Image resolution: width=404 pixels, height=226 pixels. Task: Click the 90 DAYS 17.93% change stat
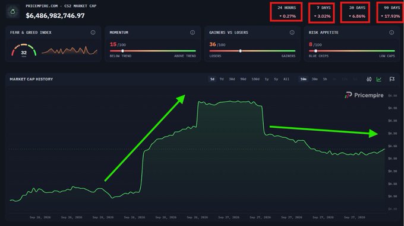(x=390, y=12)
